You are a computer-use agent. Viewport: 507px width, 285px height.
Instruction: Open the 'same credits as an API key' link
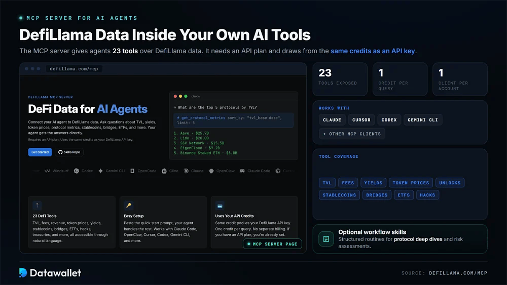point(373,51)
